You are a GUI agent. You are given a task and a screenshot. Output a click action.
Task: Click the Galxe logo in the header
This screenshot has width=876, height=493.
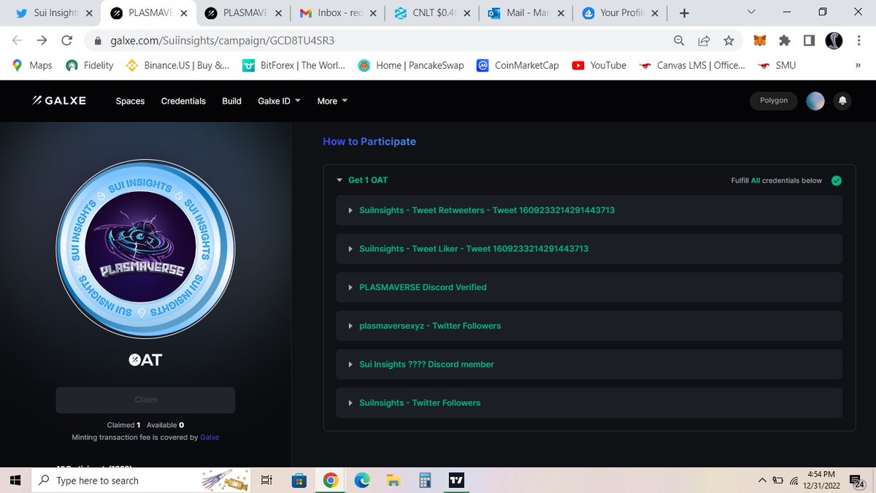click(59, 101)
